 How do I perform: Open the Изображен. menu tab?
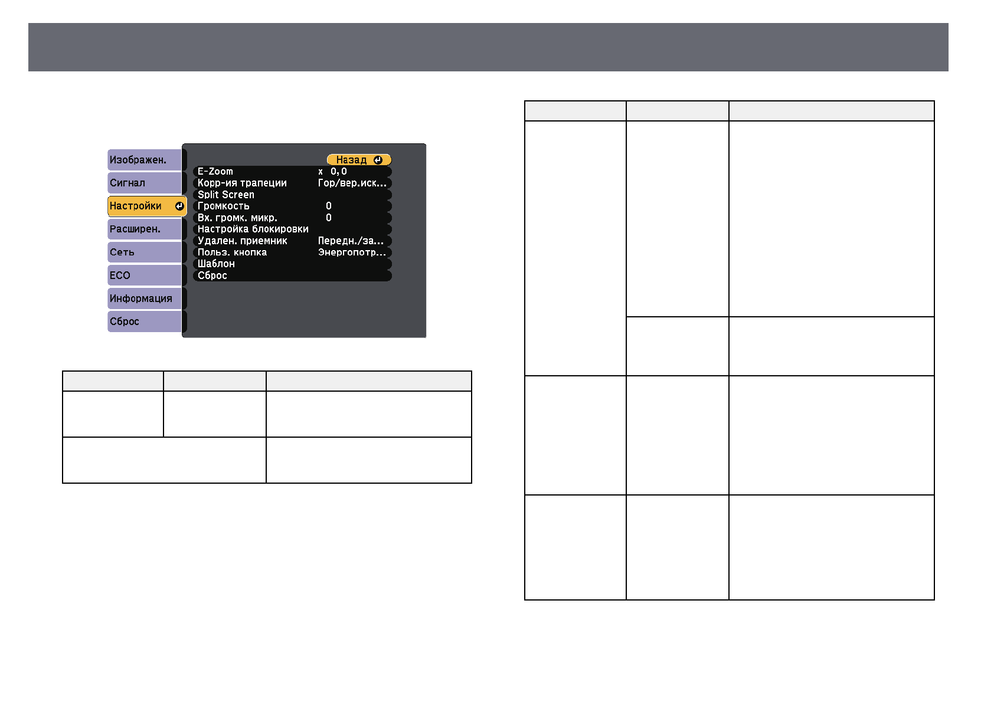(x=145, y=160)
